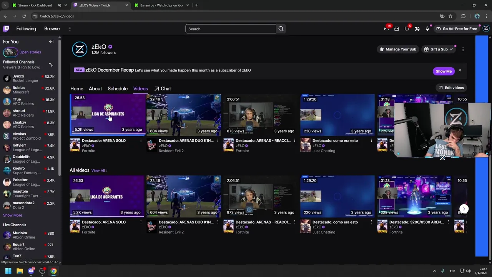Click the Edit videos button
The height and width of the screenshot is (277, 492).
(x=451, y=88)
